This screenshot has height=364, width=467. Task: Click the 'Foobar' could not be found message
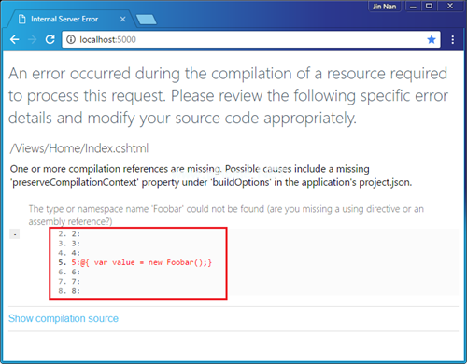click(x=226, y=215)
